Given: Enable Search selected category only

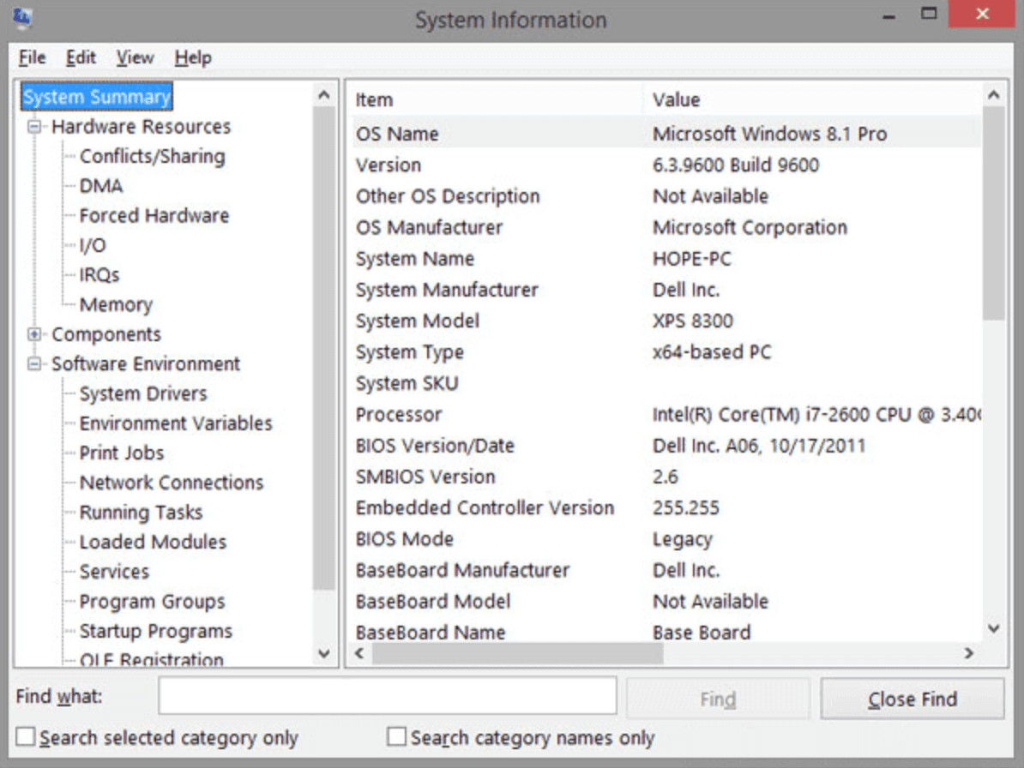Looking at the screenshot, I should click(x=25, y=737).
